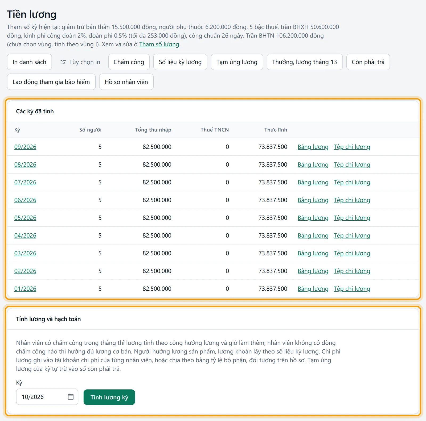Open period 05/2026
This screenshot has width=426, height=421.
[25, 218]
